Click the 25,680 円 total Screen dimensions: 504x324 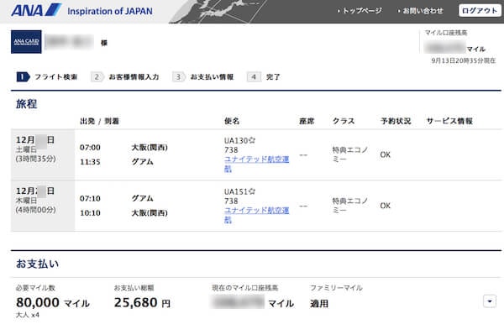click(x=142, y=302)
